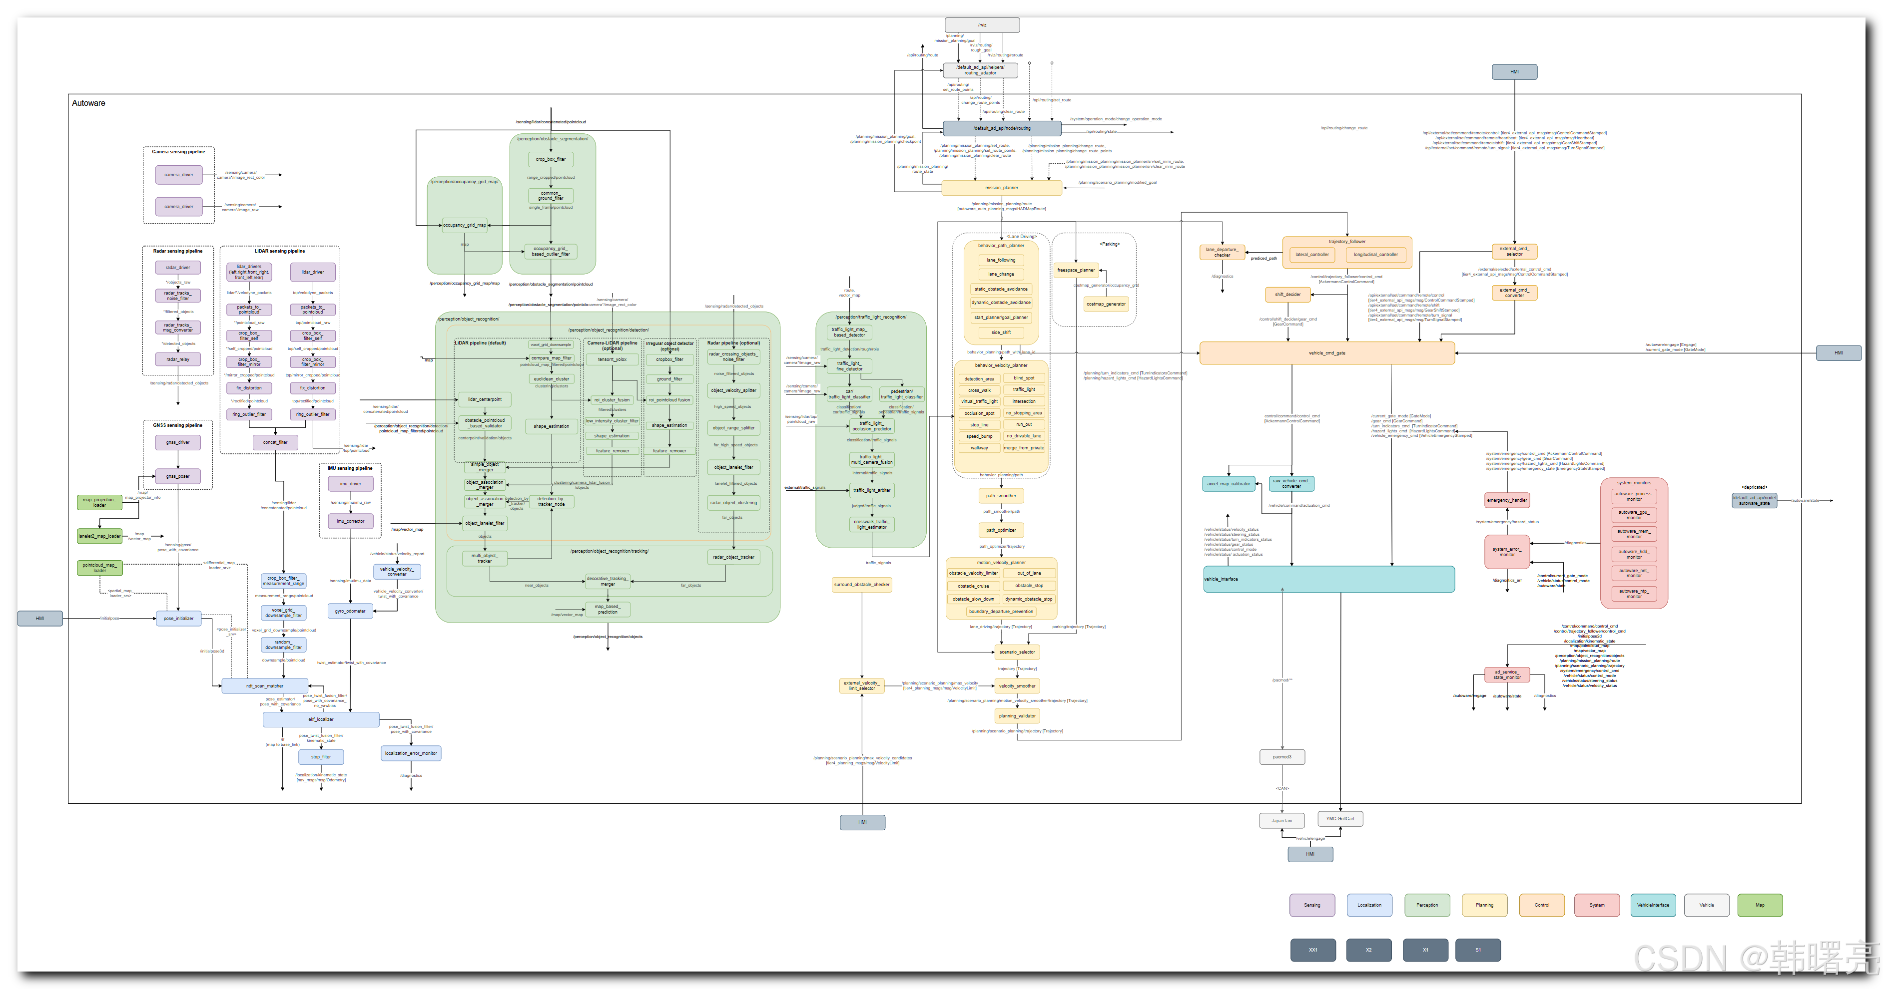
Task: Click the ndt_scan_matcher node
Action: [x=265, y=686]
